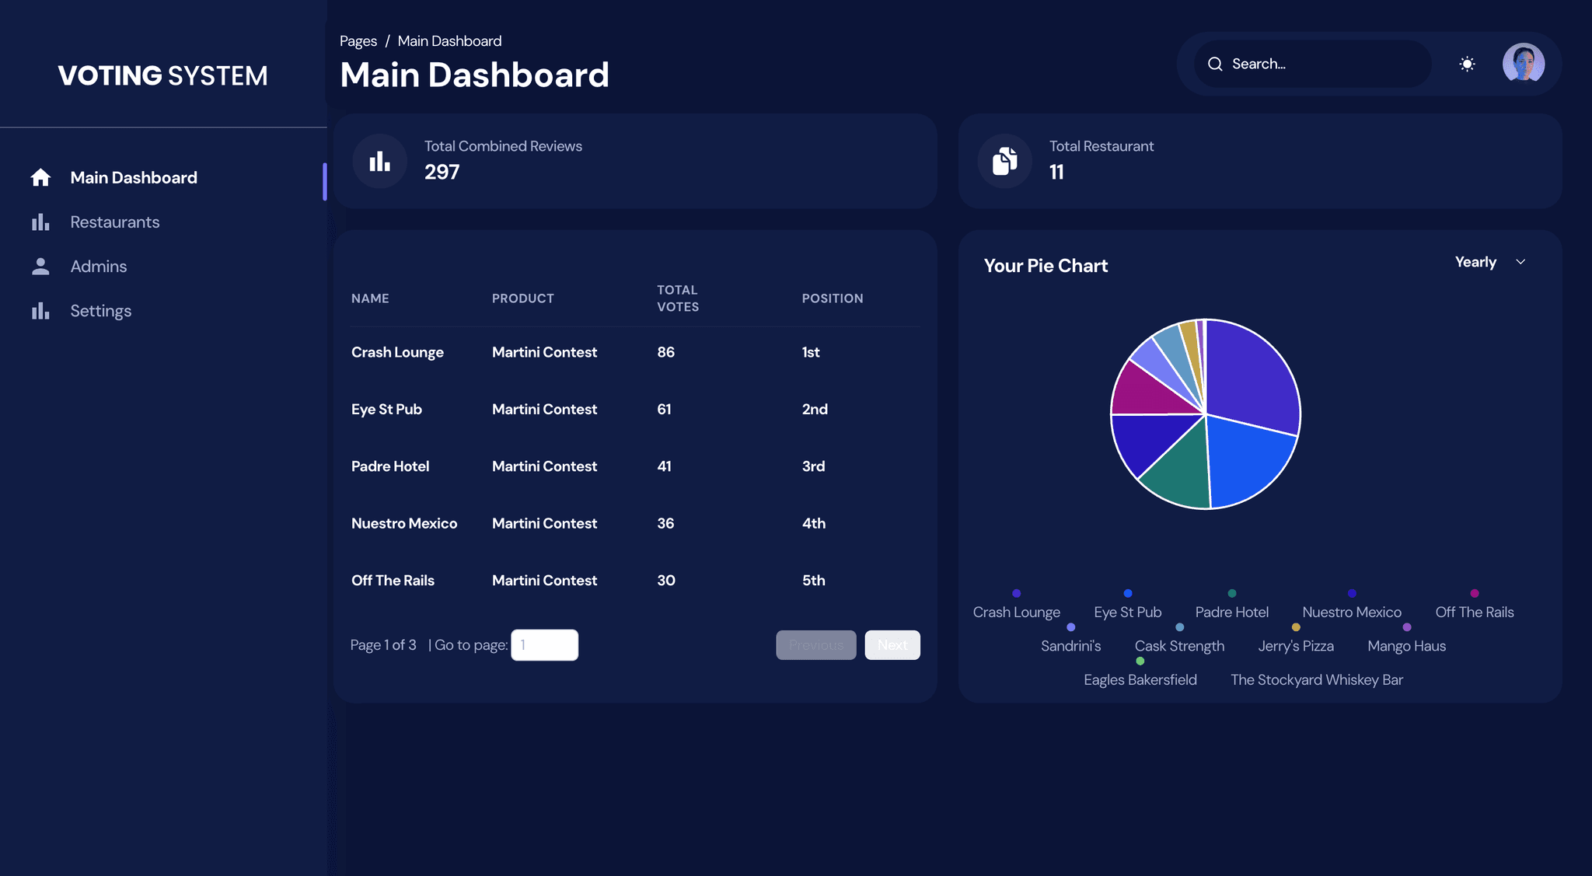Open the user profile avatar
The width and height of the screenshot is (1592, 876).
1523,64
